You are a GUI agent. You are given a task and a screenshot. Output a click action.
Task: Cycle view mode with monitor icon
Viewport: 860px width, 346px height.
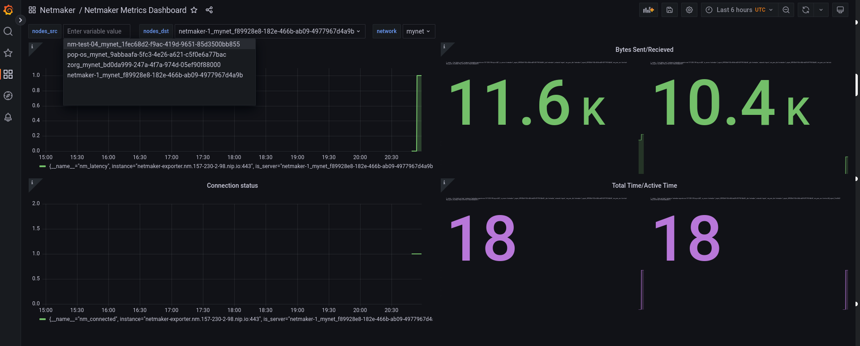840,10
